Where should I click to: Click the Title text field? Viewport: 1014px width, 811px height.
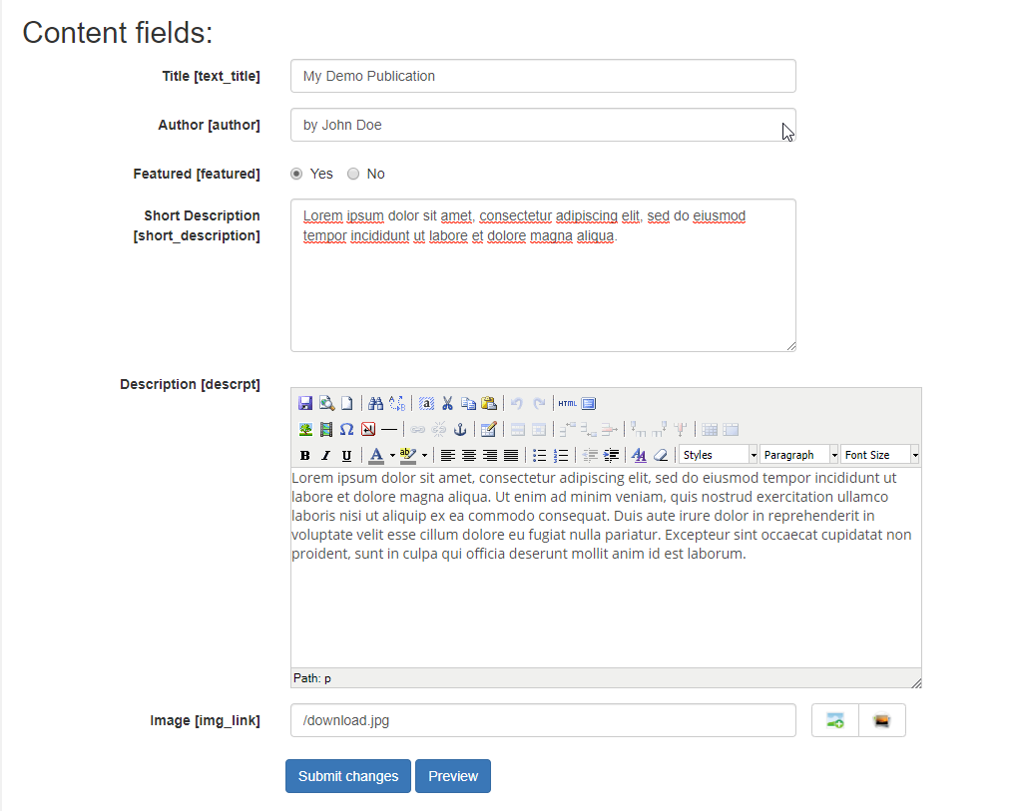pos(543,76)
